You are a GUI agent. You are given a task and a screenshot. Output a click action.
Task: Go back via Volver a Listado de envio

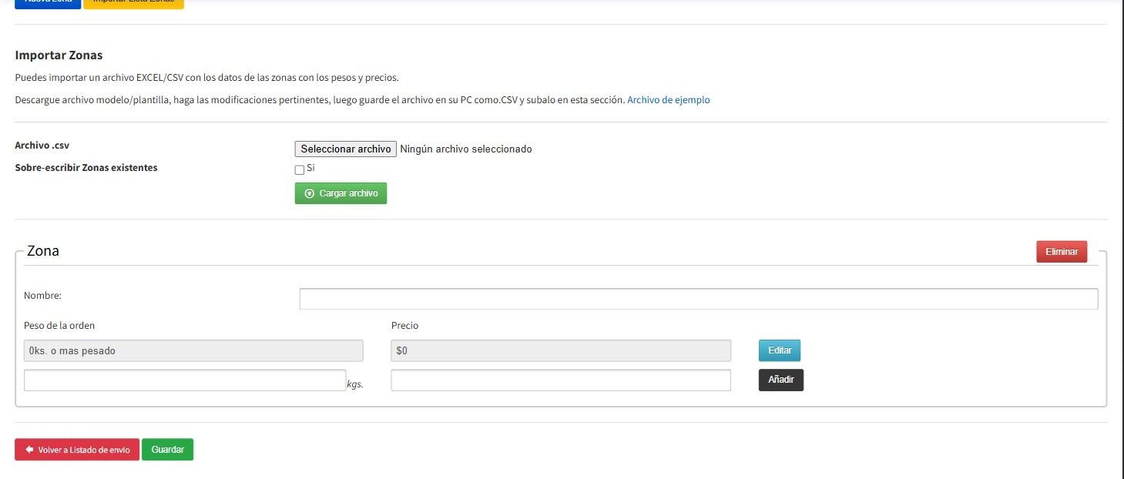click(77, 450)
